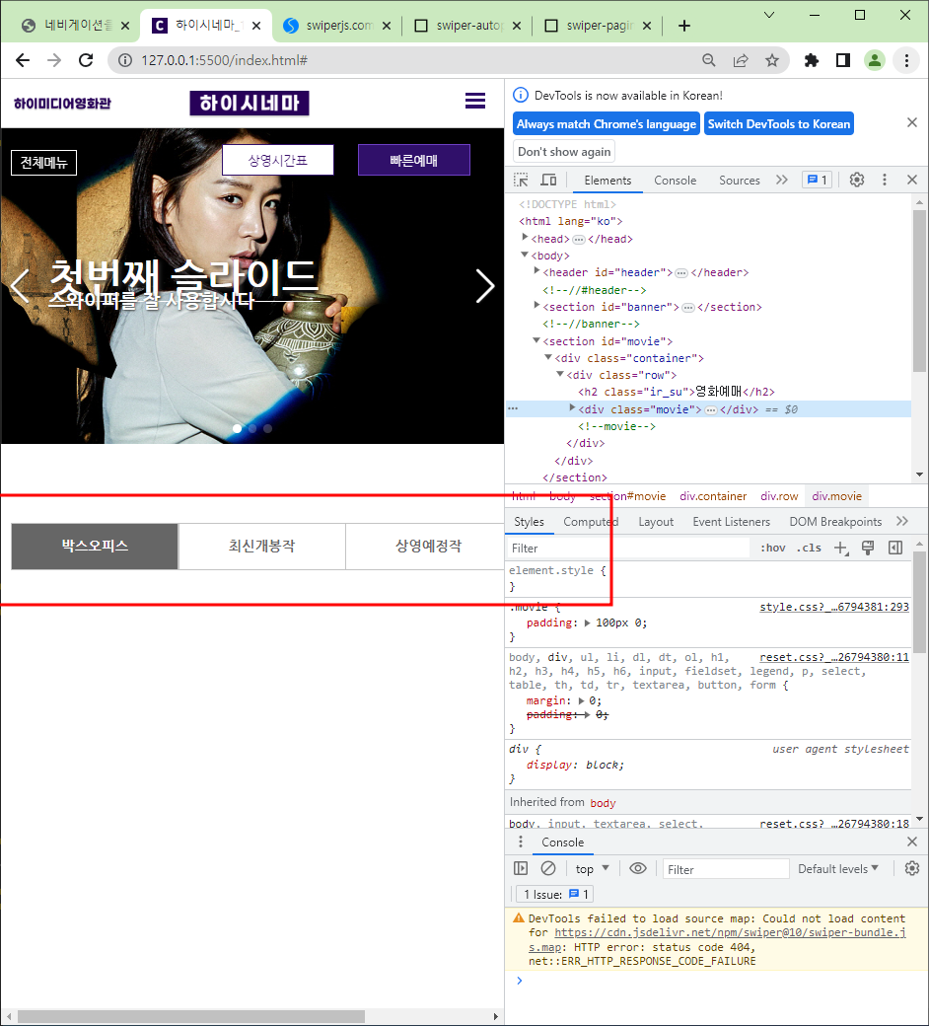Select div.row in the breadcrumb
The height and width of the screenshot is (1026, 929).
coord(779,496)
